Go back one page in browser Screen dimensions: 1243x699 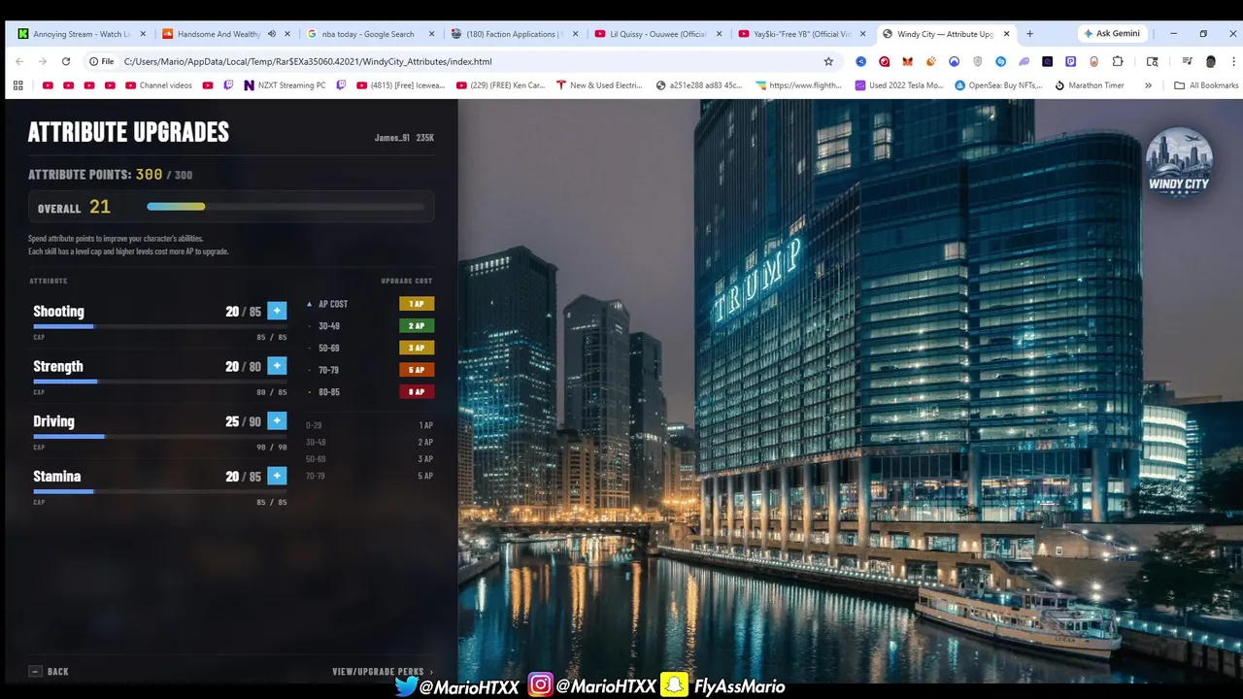[19, 61]
